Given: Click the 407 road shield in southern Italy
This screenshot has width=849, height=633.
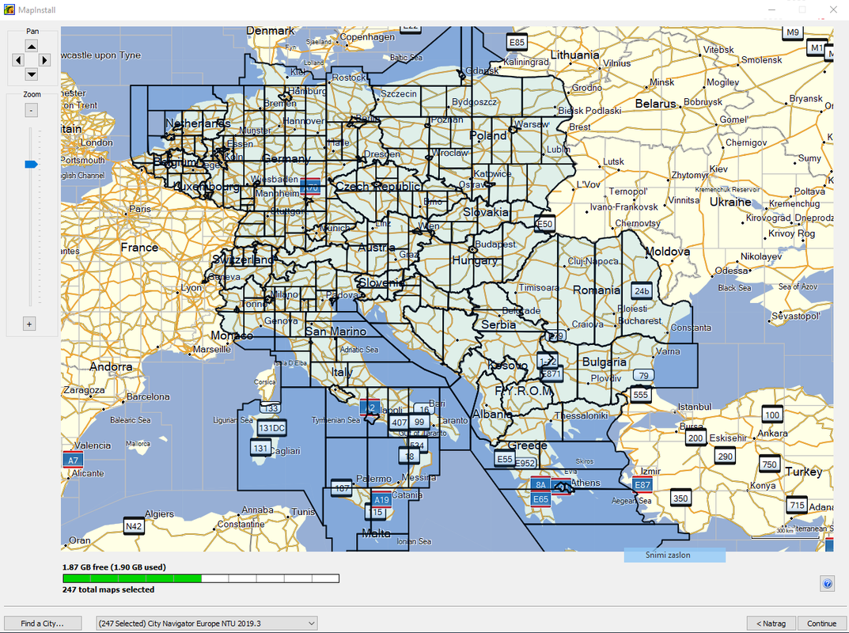Looking at the screenshot, I should 399,423.
